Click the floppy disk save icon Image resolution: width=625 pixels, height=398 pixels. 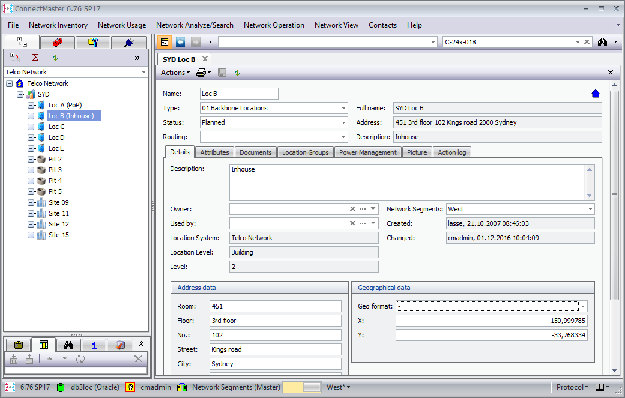(222, 73)
